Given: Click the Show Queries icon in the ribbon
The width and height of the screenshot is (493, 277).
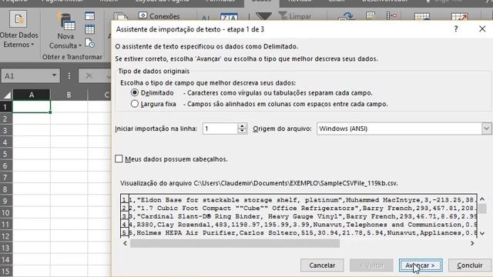Looking at the screenshot, I should coord(89,16).
